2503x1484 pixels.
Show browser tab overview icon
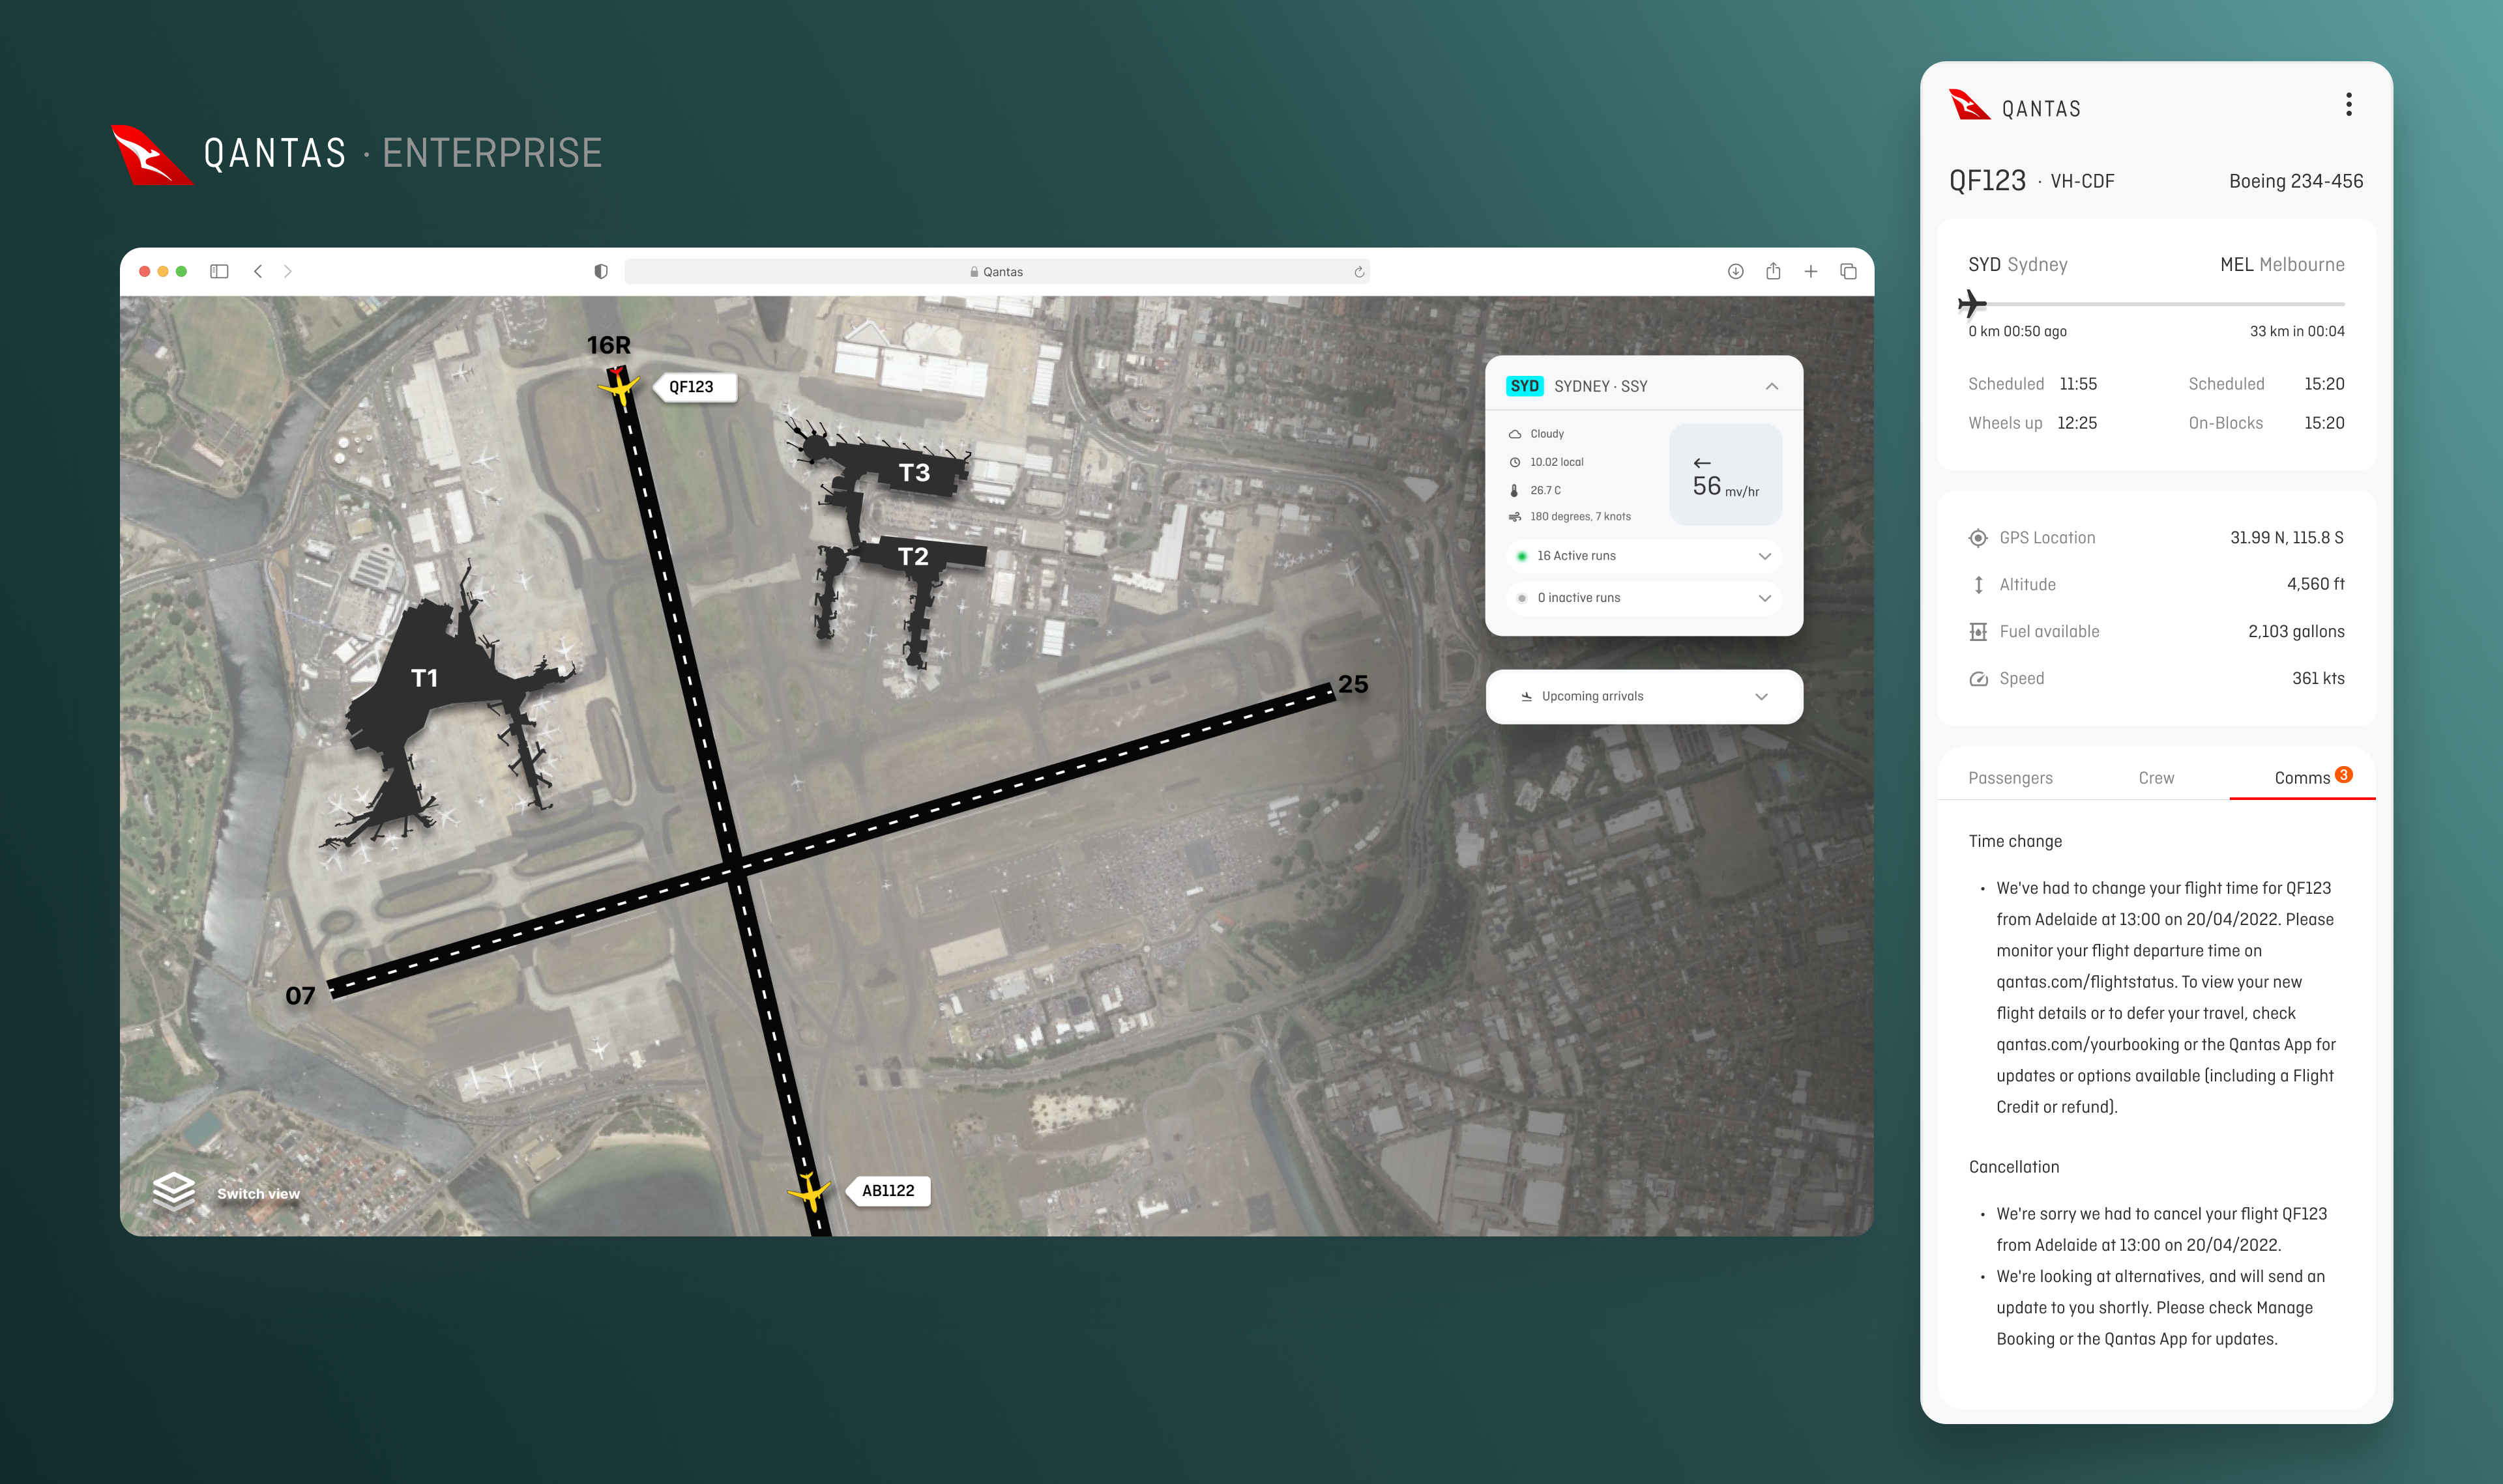click(1848, 271)
